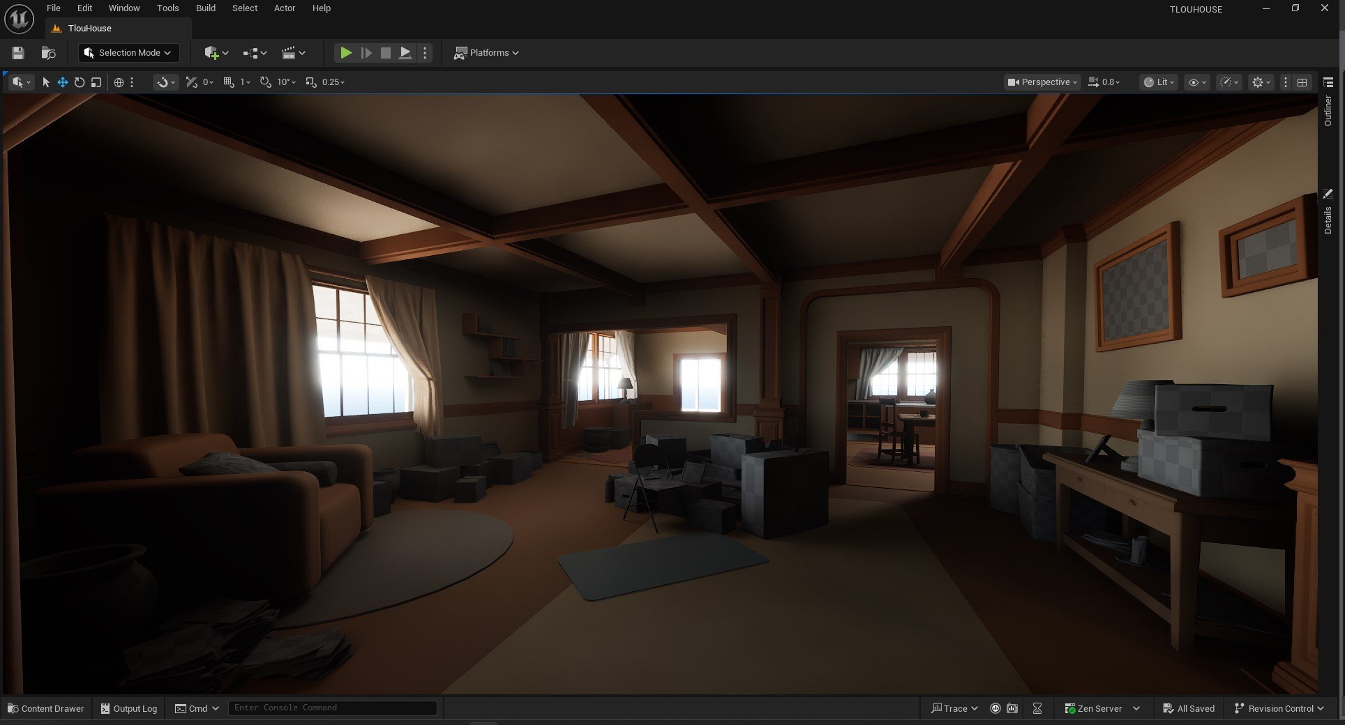Open the Cinematics clapperboard menu
Image resolution: width=1345 pixels, height=725 pixels.
[293, 53]
